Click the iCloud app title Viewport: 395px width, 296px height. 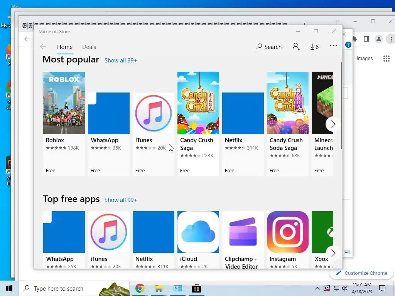pos(188,259)
